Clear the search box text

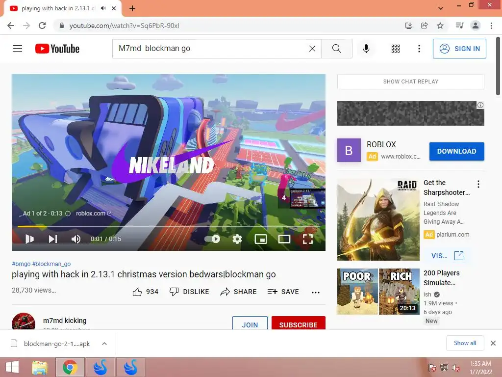312,49
